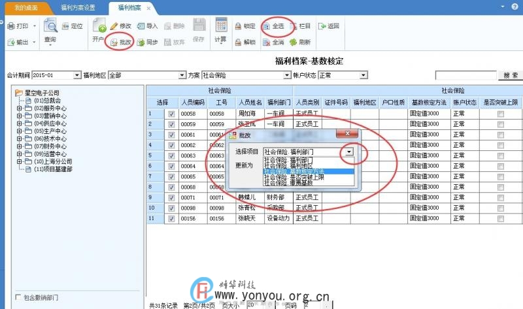
Task: Expand the (02)服务中心 tree node
Action: pyautogui.click(x=19, y=108)
